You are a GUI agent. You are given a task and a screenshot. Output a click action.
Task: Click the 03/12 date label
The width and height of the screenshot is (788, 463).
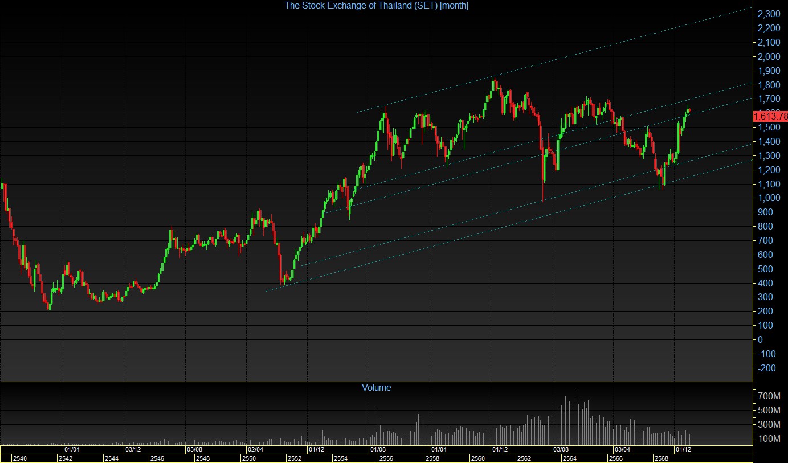[x=132, y=449]
